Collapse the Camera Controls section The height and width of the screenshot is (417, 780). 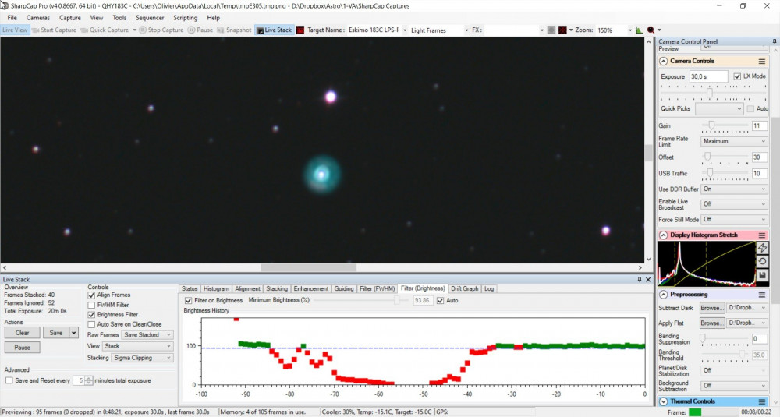pos(664,61)
